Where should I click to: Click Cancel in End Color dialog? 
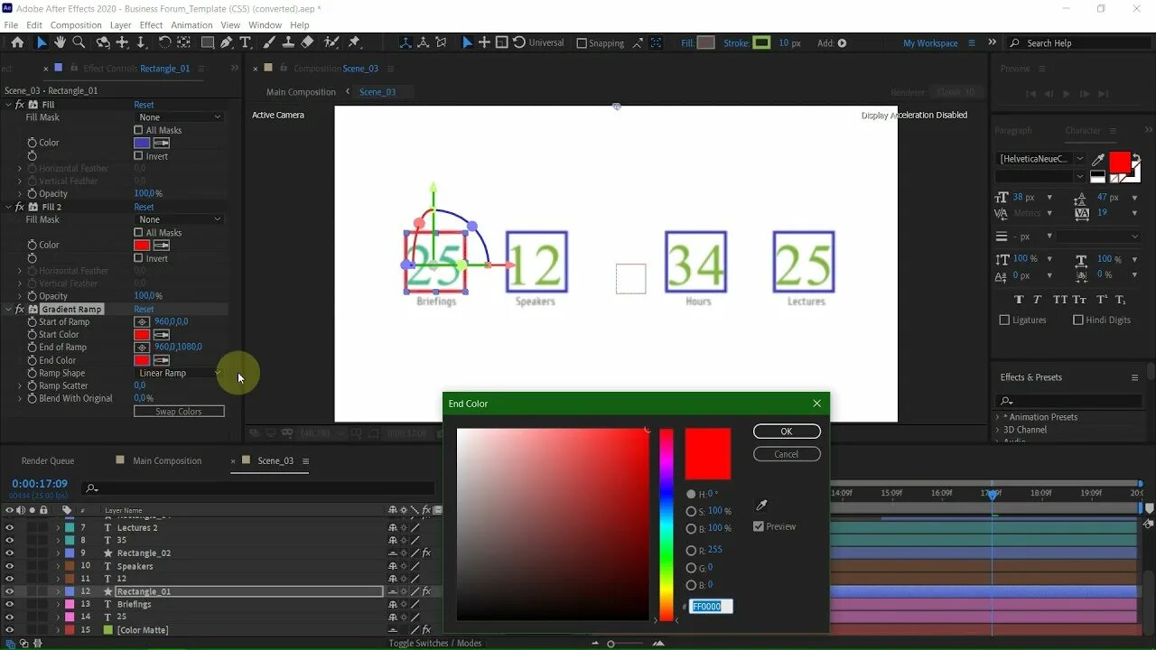tap(787, 454)
